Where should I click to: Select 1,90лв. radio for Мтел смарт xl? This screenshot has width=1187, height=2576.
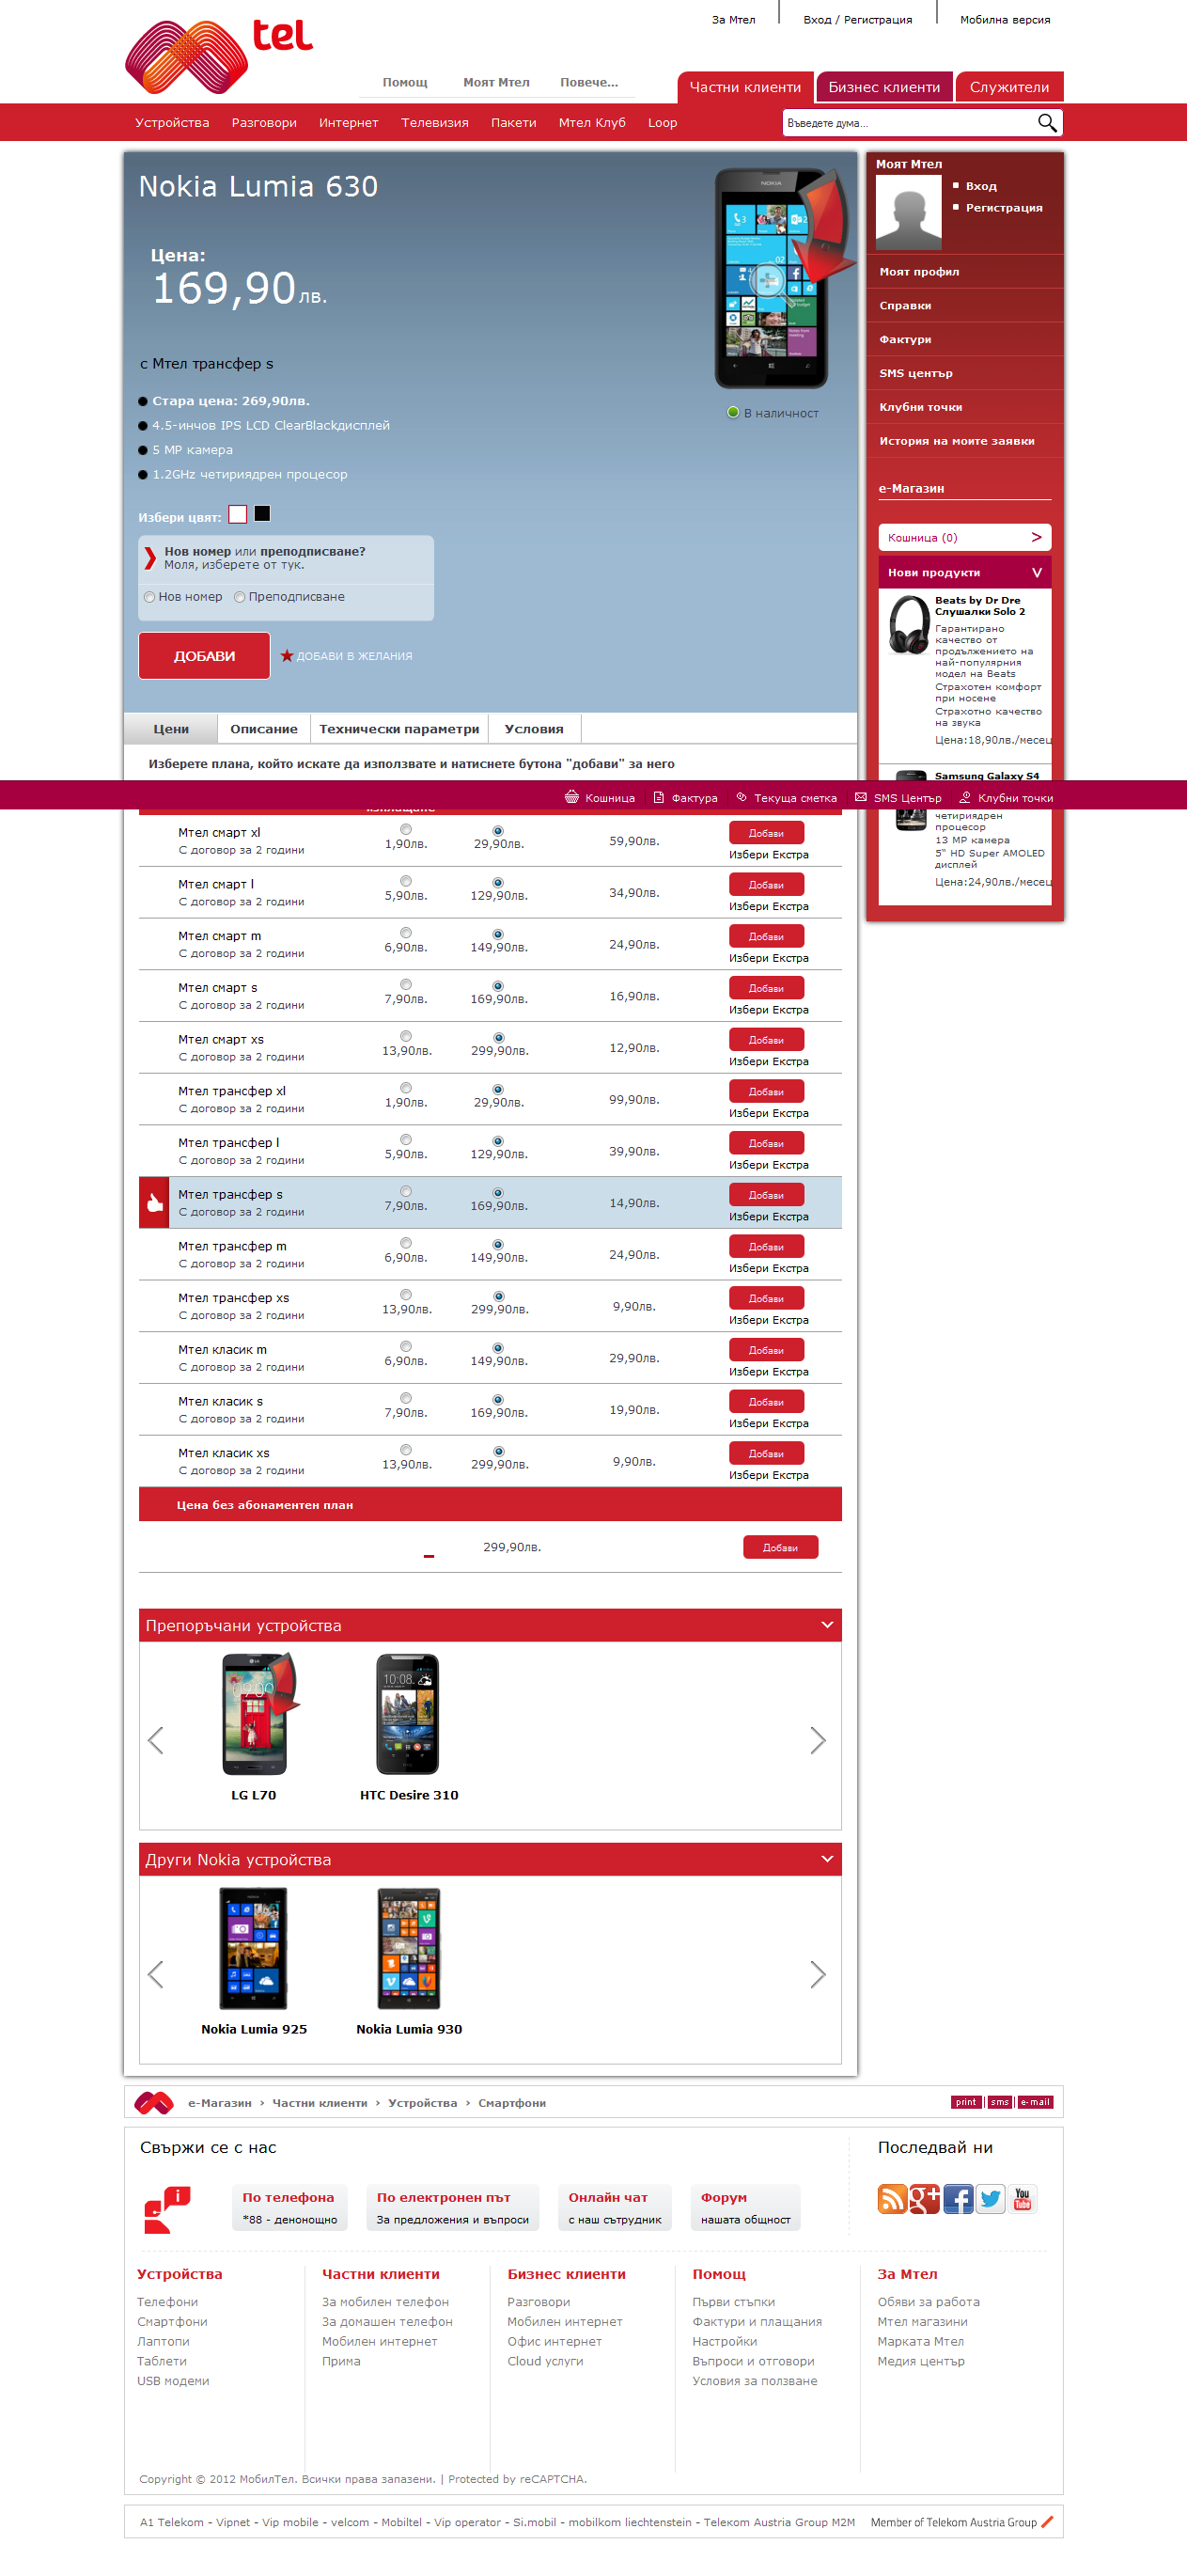pyautogui.click(x=405, y=830)
